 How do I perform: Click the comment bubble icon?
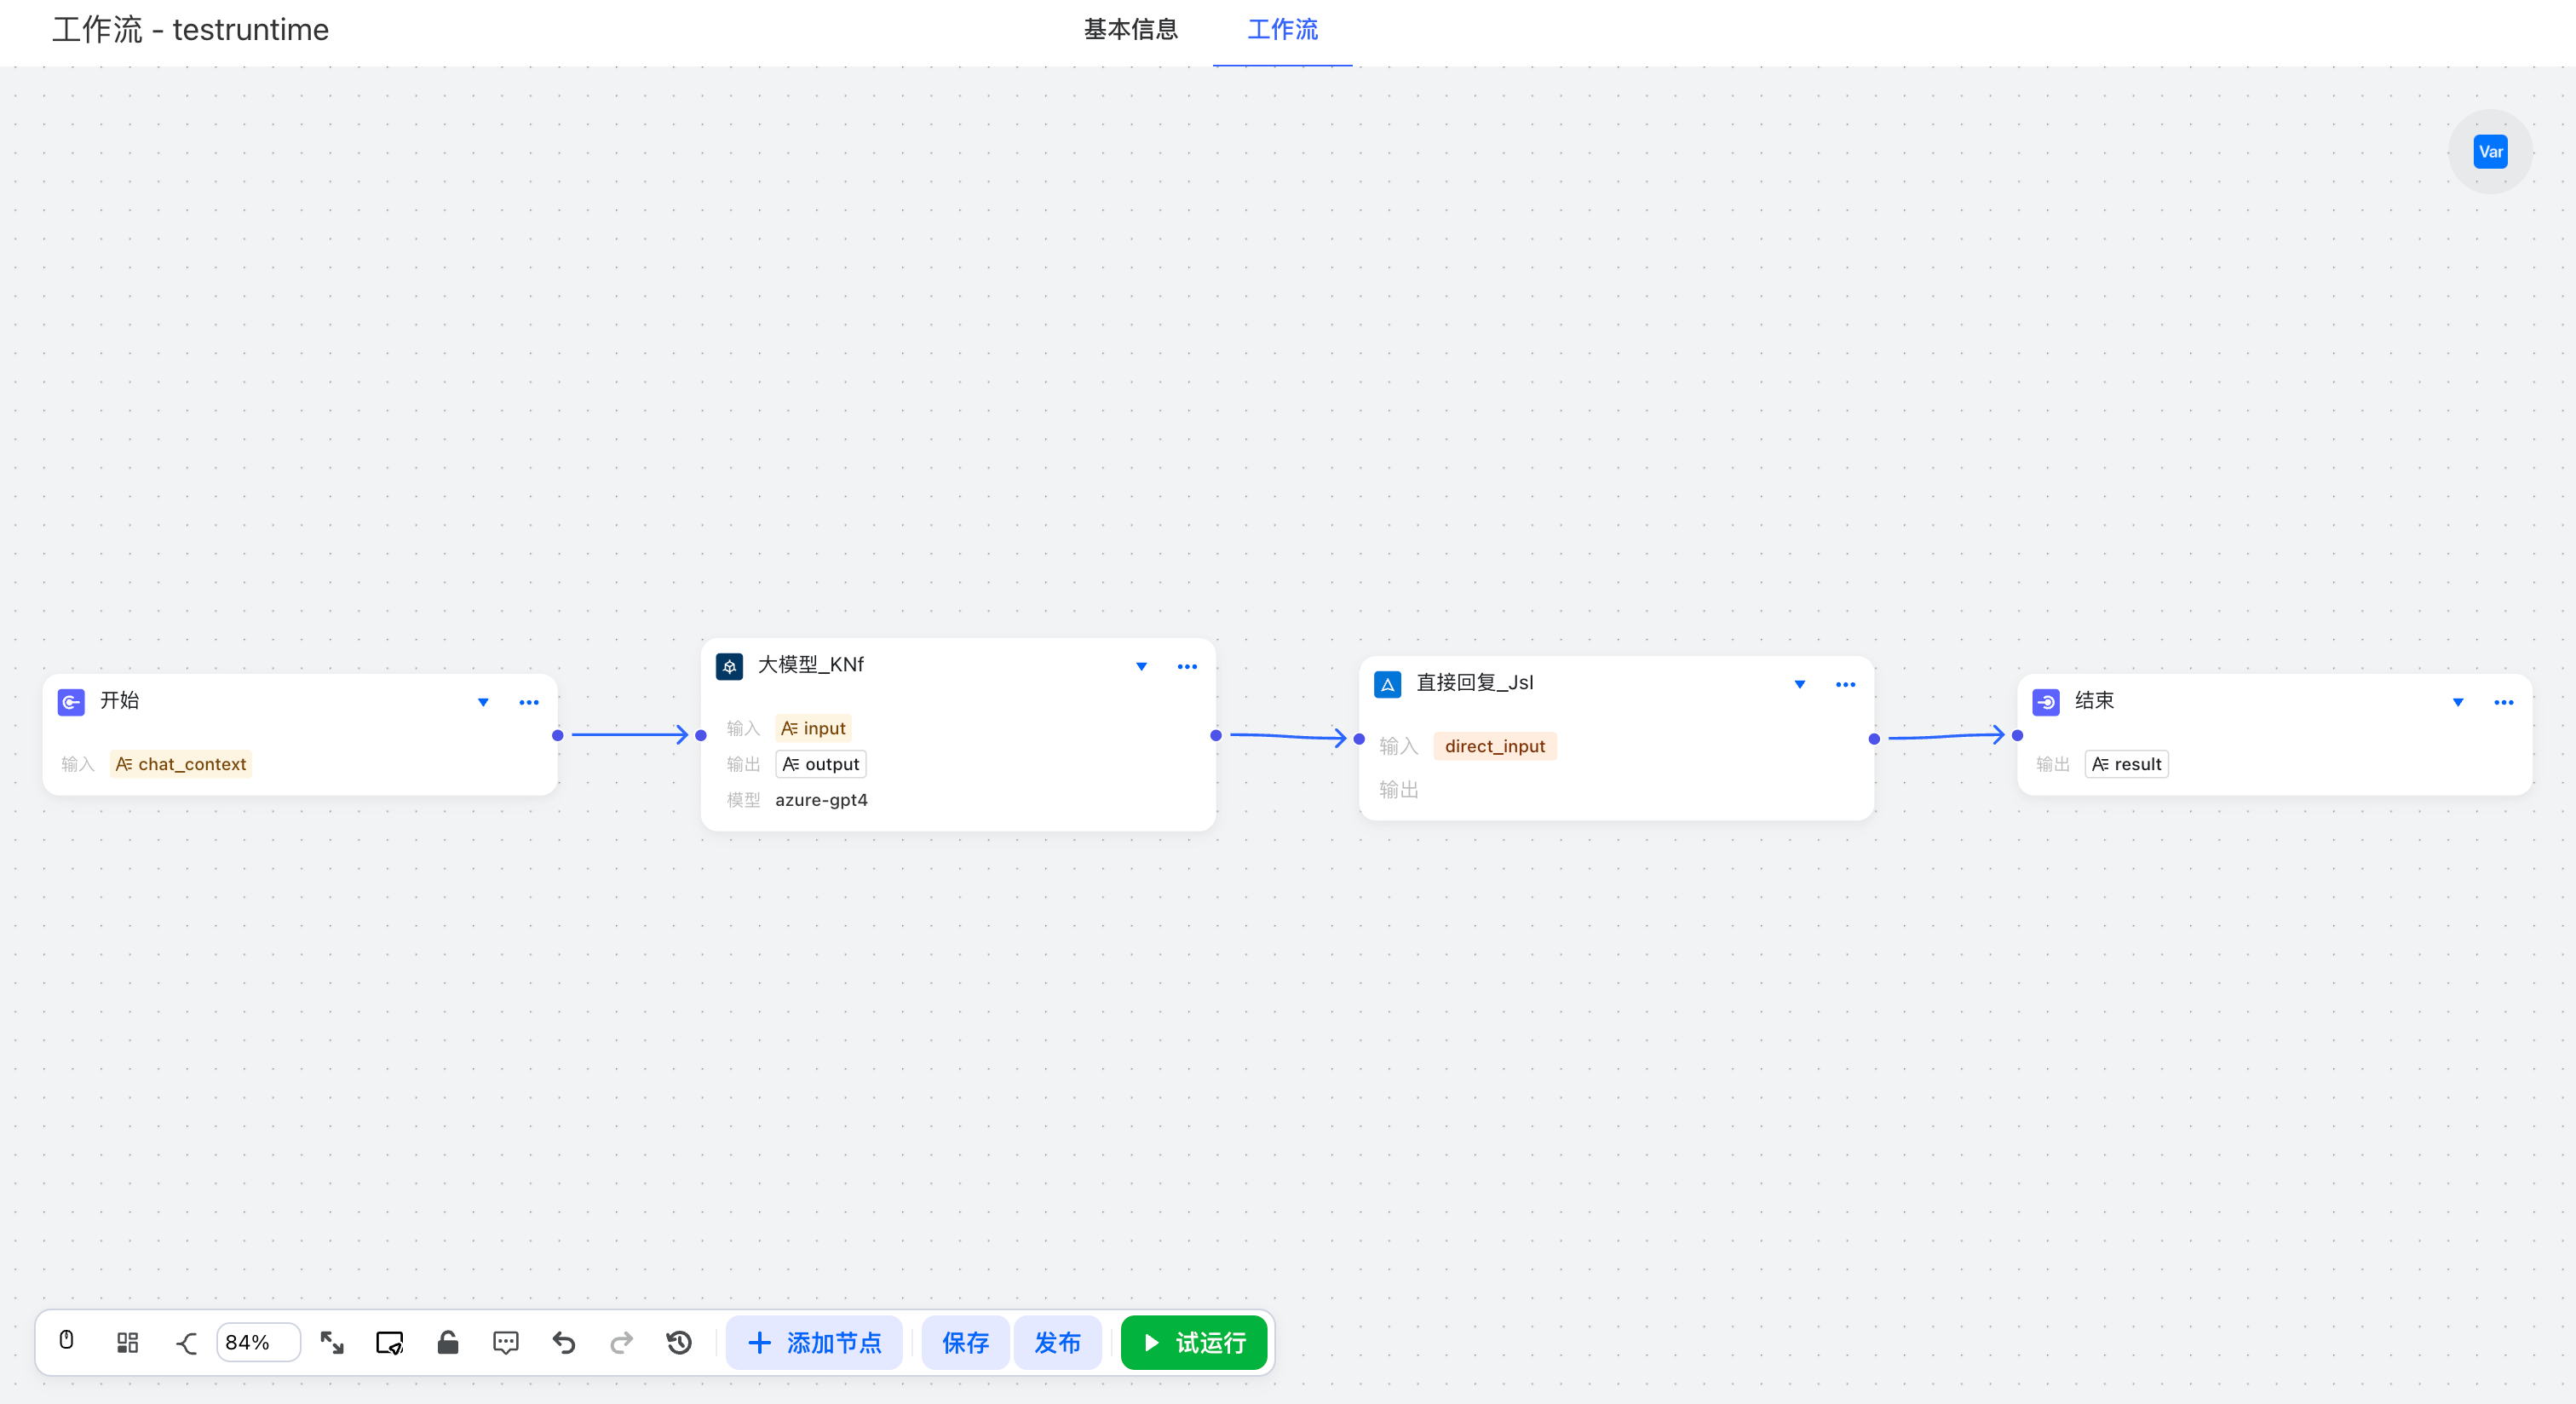click(x=506, y=1342)
